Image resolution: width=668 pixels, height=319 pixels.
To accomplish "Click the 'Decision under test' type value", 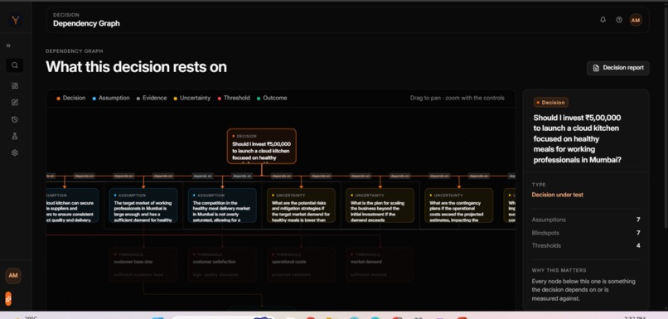I will click(x=557, y=195).
